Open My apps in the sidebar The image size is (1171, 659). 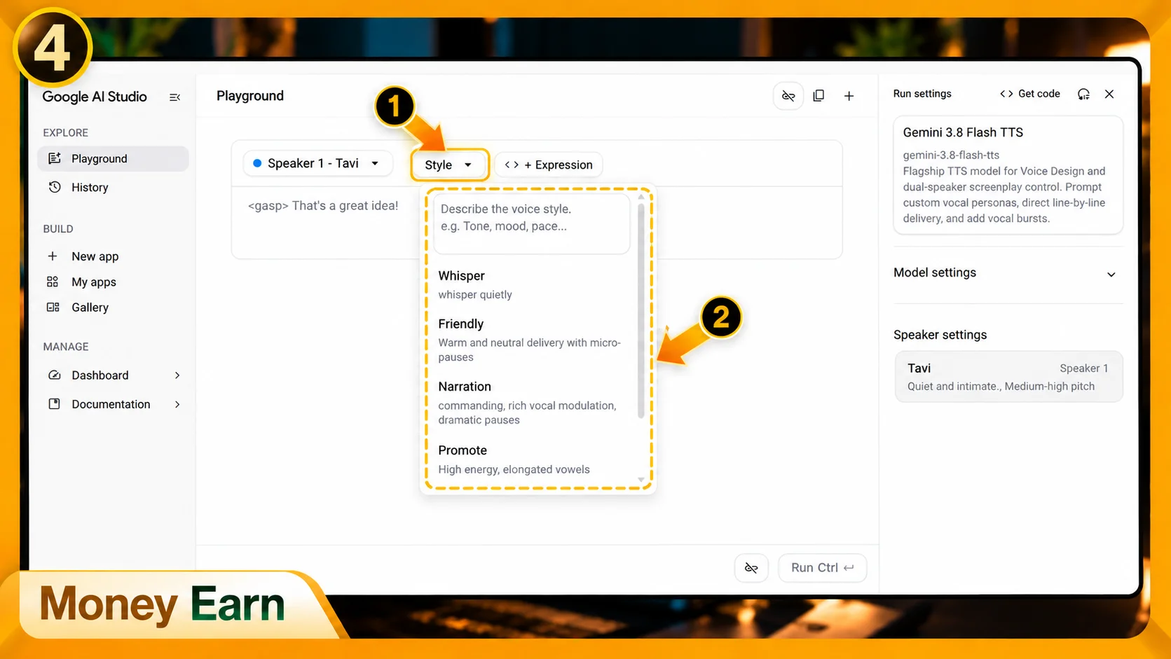(113, 282)
